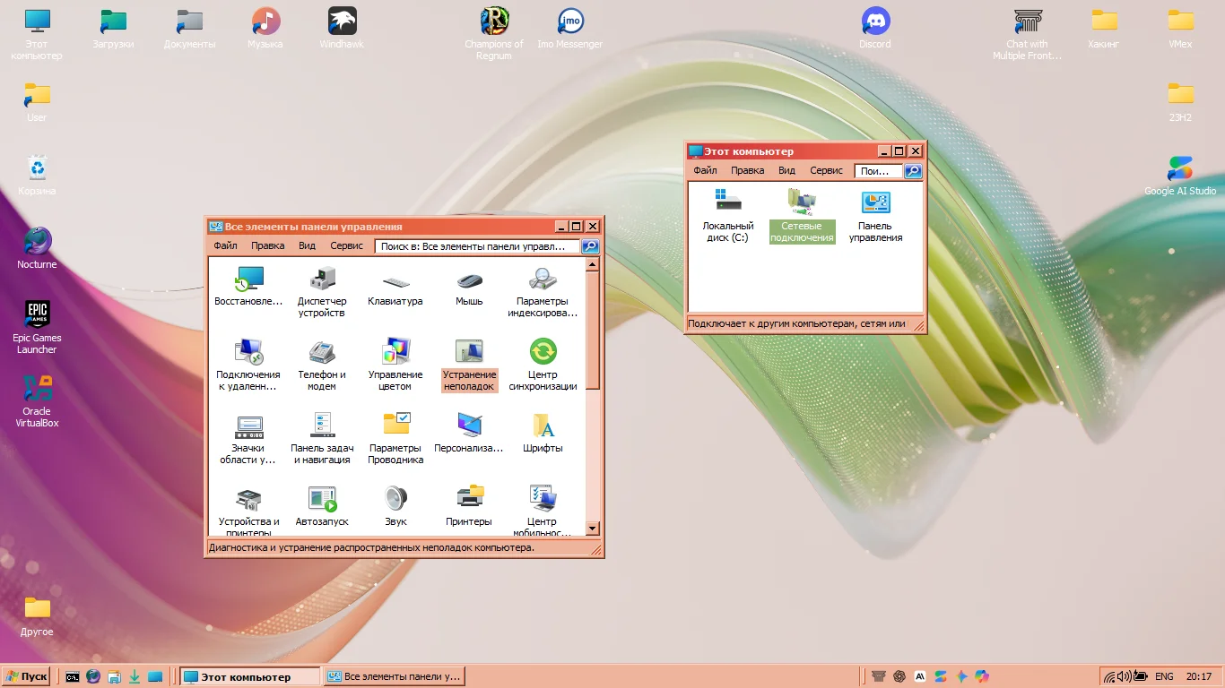Open Параметры Проводника icon
Image resolution: width=1225 pixels, height=688 pixels.
[x=395, y=439]
